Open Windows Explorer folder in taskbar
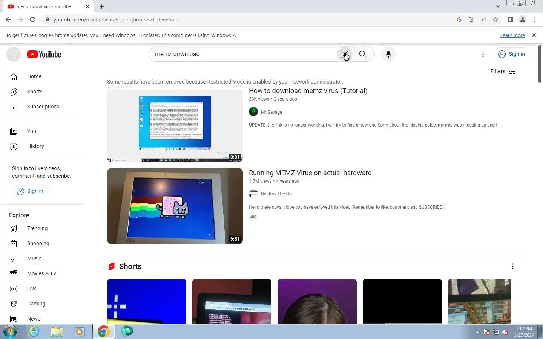The width and height of the screenshot is (543, 339). [x=57, y=331]
